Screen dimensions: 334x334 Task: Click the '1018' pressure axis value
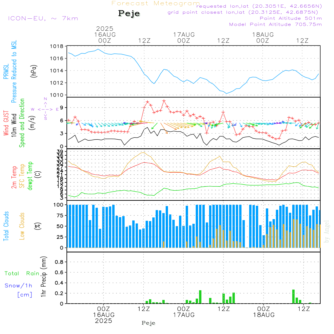click(57, 46)
